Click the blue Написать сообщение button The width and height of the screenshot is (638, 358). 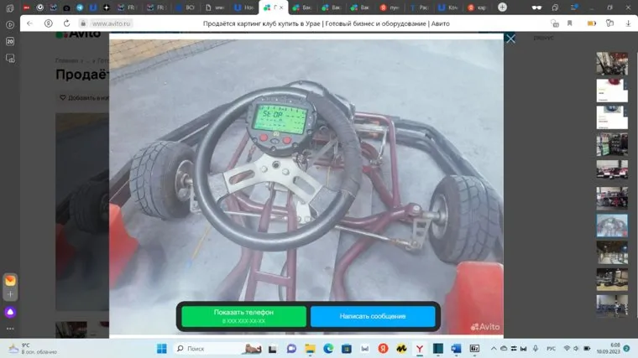[x=373, y=316]
